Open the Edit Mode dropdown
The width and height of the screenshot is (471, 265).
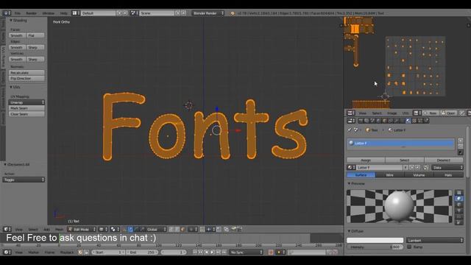pyautogui.click(x=82, y=229)
